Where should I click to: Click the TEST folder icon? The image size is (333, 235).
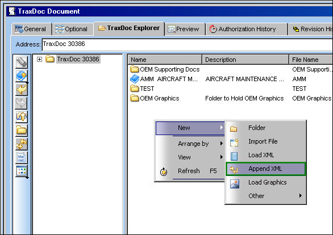coord(135,89)
